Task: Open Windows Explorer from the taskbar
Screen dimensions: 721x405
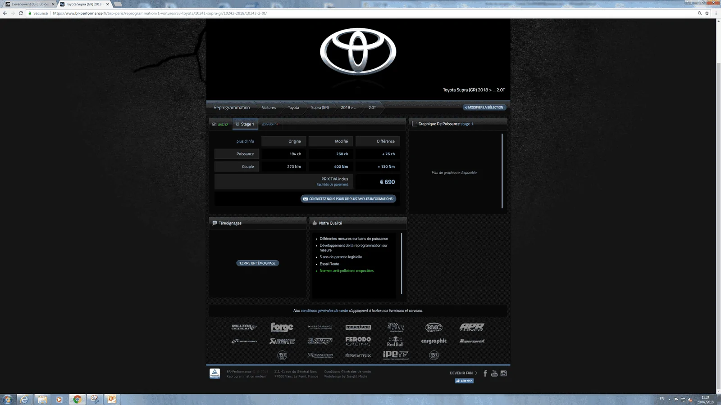Action: click(42, 399)
